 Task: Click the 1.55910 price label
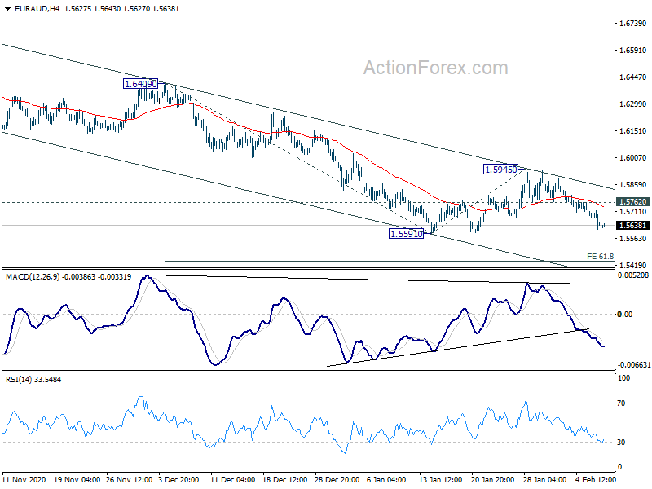tap(406, 234)
